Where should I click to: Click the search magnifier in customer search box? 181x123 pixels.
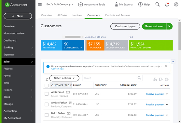(x=139, y=78)
